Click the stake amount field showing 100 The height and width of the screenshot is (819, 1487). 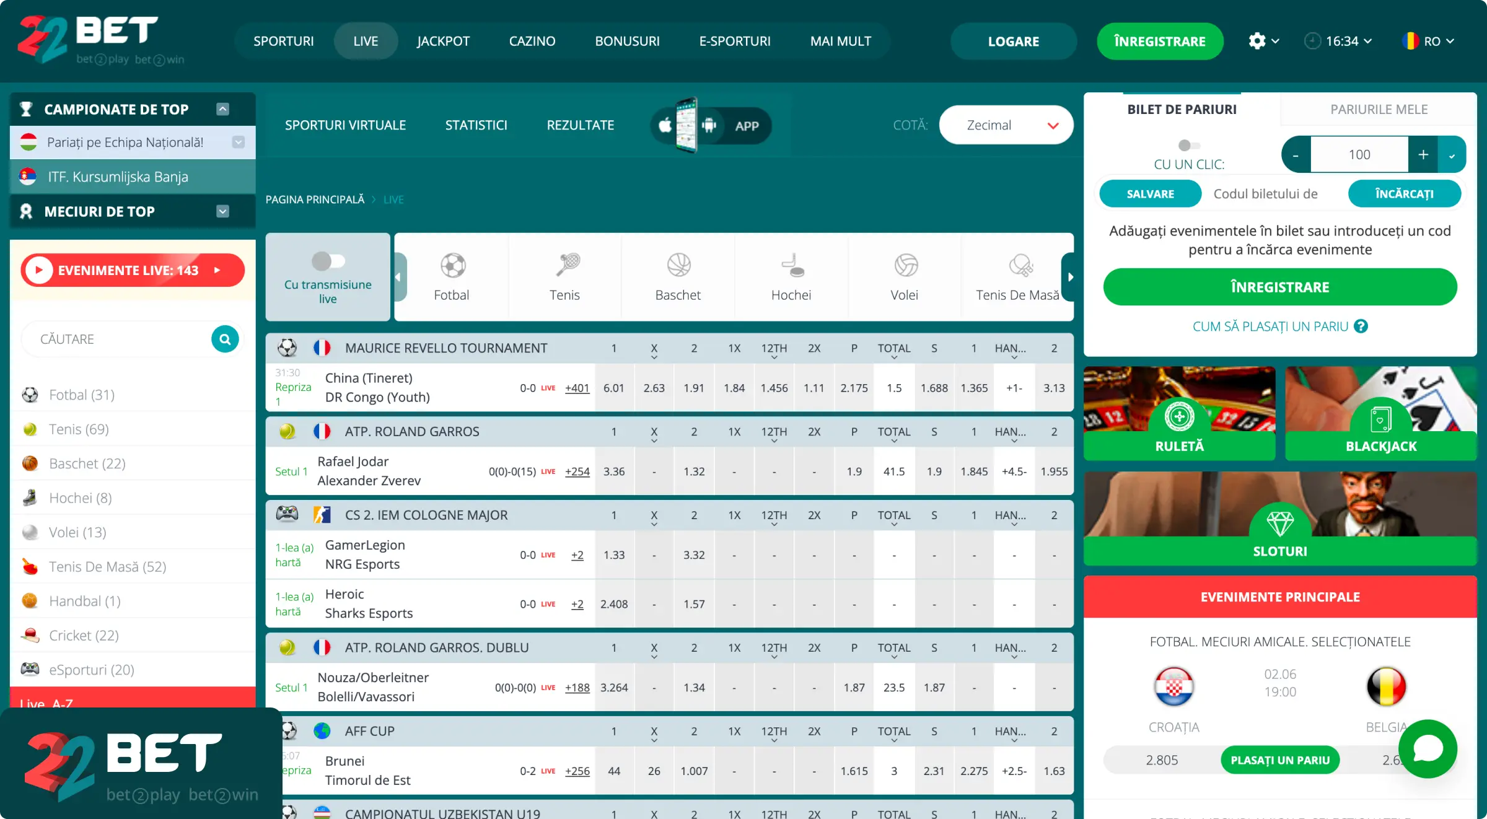click(x=1359, y=155)
